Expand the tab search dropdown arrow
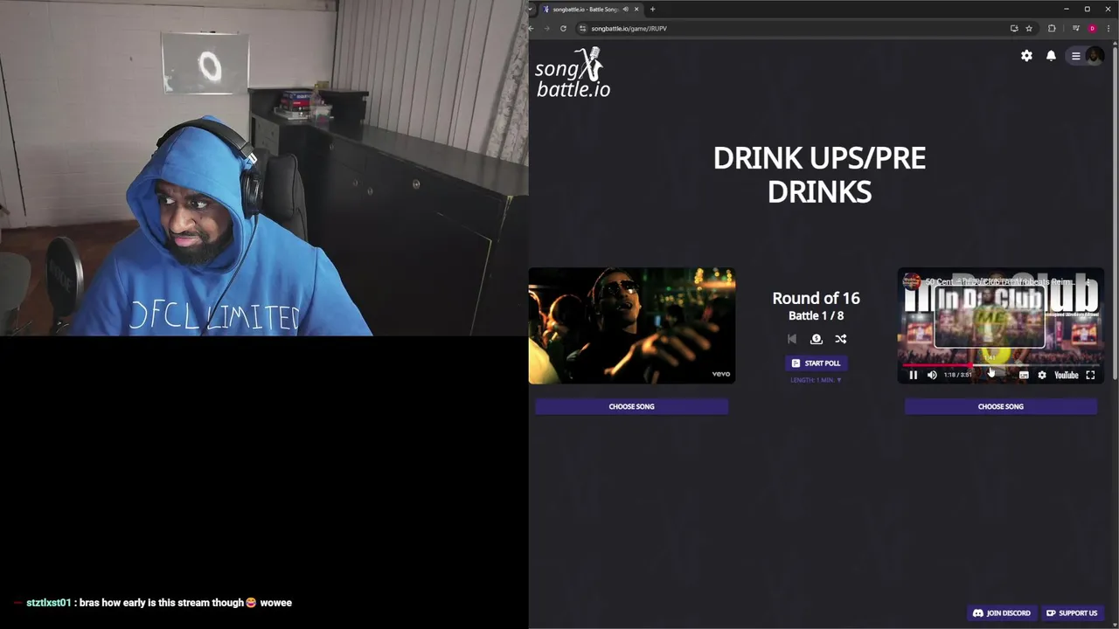Screen dimensions: 1119x629 (x=532, y=9)
